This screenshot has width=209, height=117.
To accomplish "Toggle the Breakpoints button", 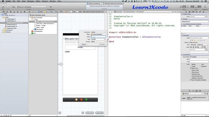I will (x=51, y=6).
